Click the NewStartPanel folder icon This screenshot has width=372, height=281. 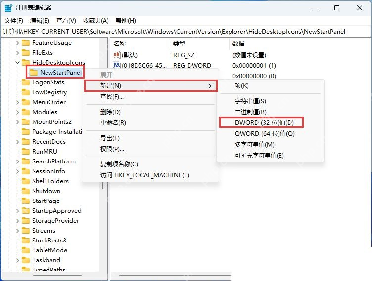coord(34,72)
